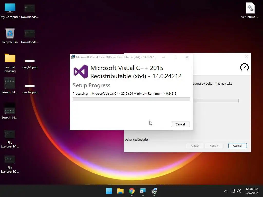
Task: Select the File Explorer_b2 file icon
Action: (10, 164)
